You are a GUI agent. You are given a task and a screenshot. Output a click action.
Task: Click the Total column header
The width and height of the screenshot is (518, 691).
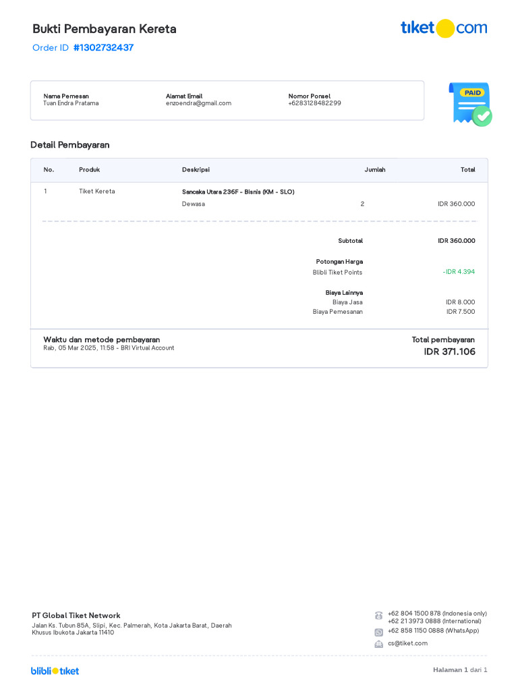tap(468, 169)
